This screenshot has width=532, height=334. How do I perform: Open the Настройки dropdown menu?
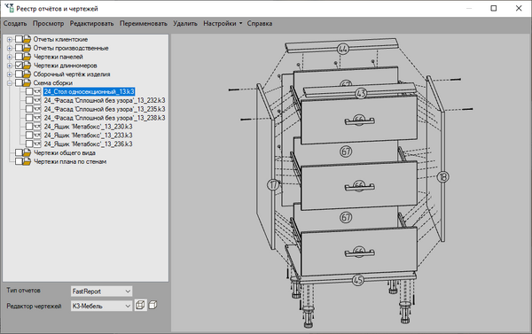(x=223, y=23)
